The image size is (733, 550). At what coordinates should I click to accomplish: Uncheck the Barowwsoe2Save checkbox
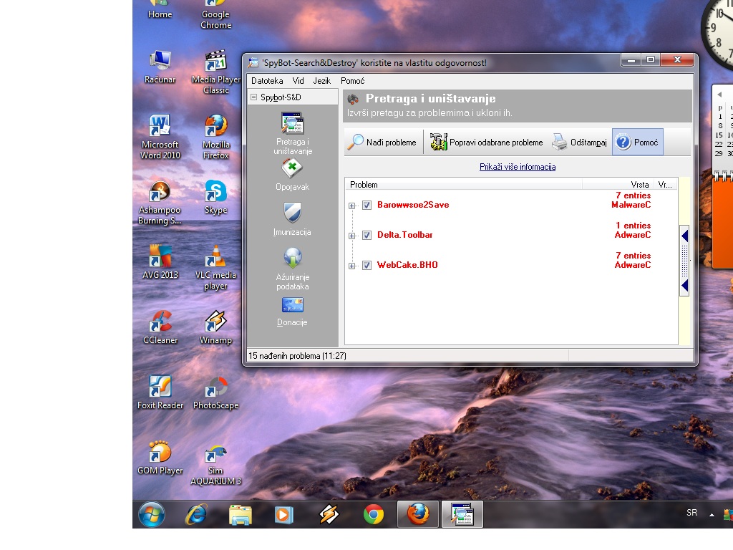pos(367,206)
